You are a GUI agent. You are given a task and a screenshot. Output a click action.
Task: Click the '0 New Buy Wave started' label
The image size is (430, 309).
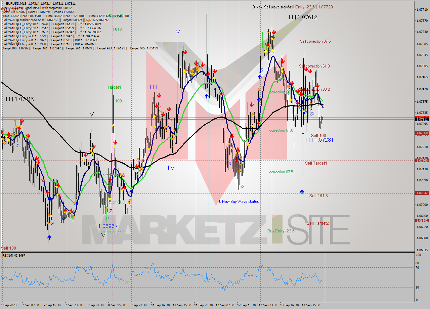239,202
